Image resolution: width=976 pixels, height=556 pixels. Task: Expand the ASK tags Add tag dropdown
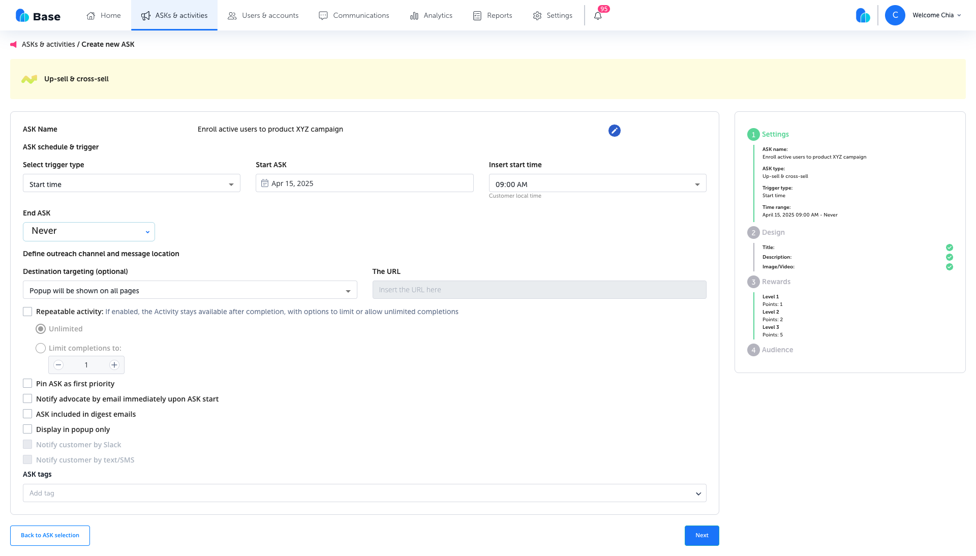click(364, 493)
